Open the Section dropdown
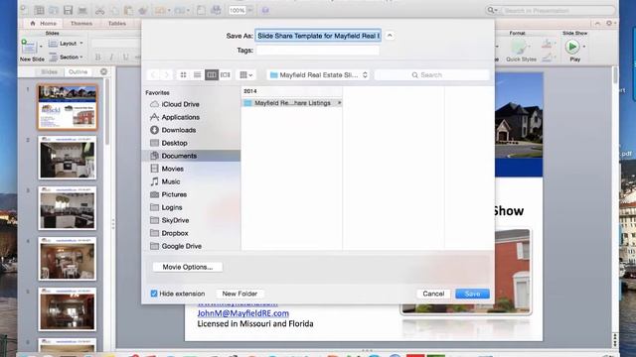 coord(66,58)
